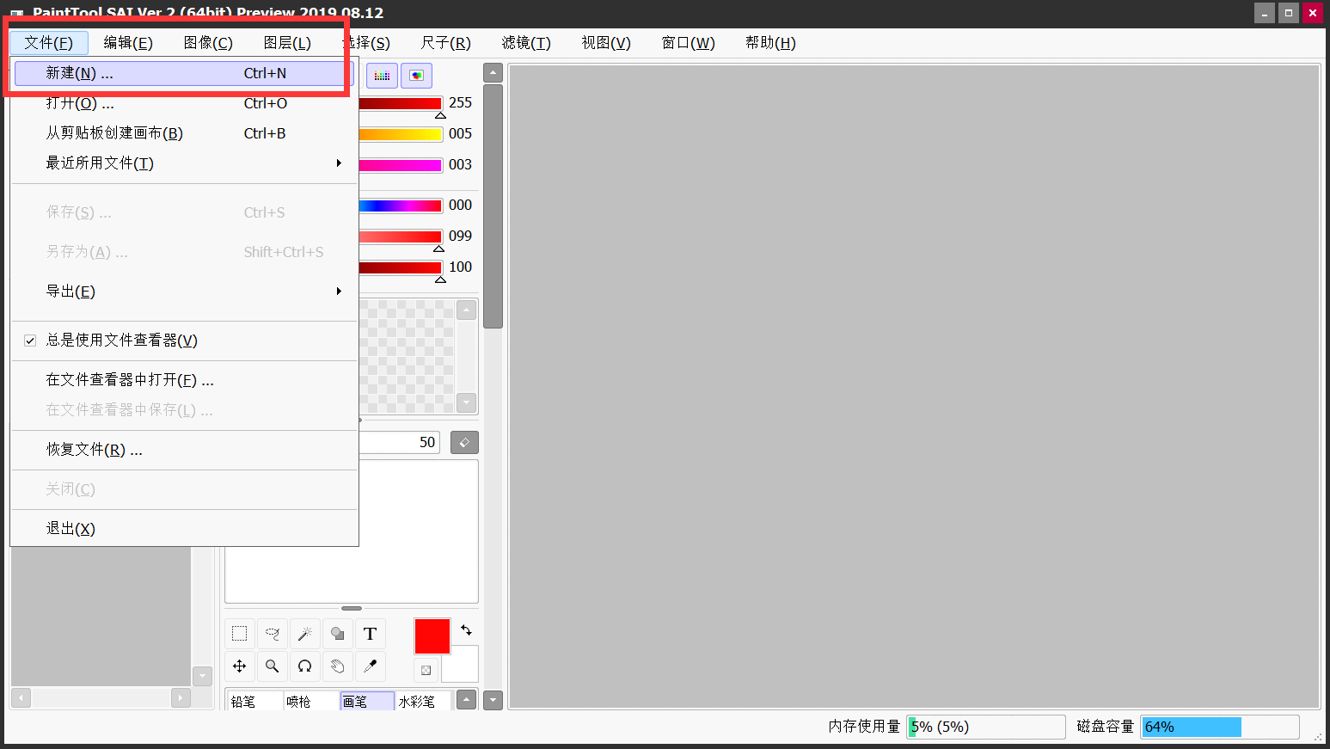This screenshot has height=749, width=1330.
Task: Select the rotate view tool
Action: 305,666
